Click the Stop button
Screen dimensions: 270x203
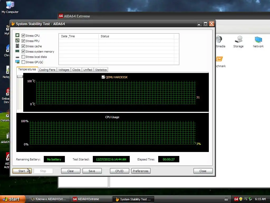(x=43, y=171)
